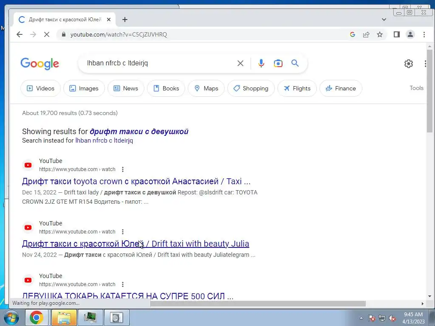The width and height of the screenshot is (435, 326).
Task: Open Drift taxi with beauty Julia result
Action: [136, 244]
